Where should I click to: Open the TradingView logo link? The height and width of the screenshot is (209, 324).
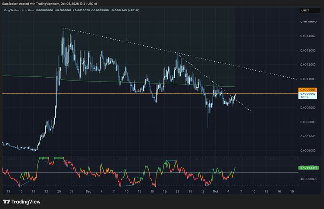click(x=22, y=202)
